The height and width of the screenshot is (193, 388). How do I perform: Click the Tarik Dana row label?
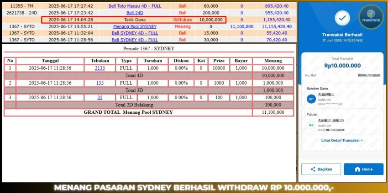(x=135, y=20)
